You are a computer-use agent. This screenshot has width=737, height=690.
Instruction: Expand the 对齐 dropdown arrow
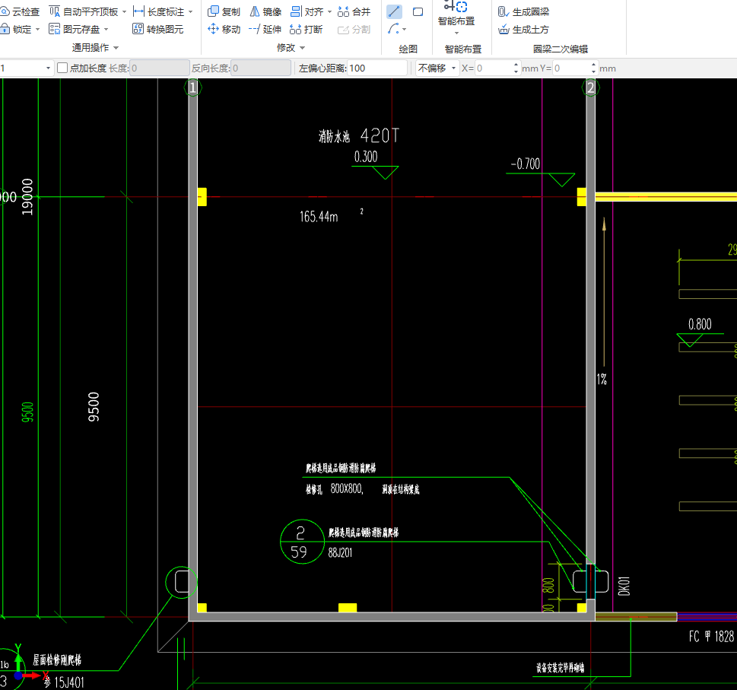pyautogui.click(x=329, y=11)
